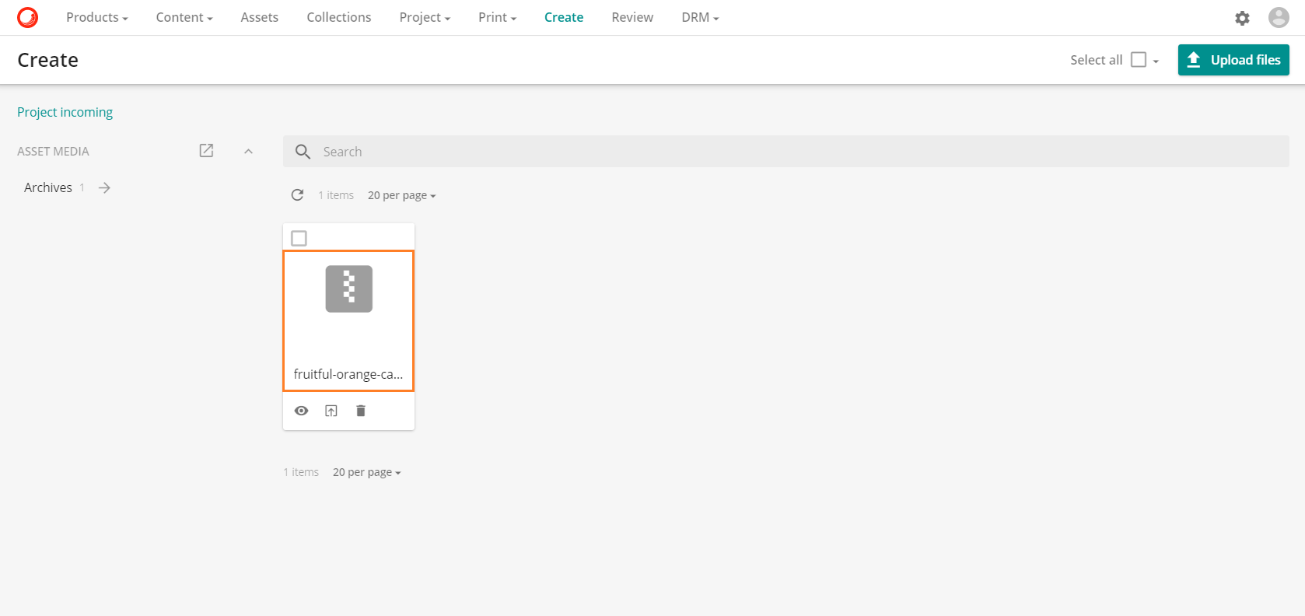Open the bottom 20 per page dropdown
The image size is (1305, 616).
pos(366,472)
